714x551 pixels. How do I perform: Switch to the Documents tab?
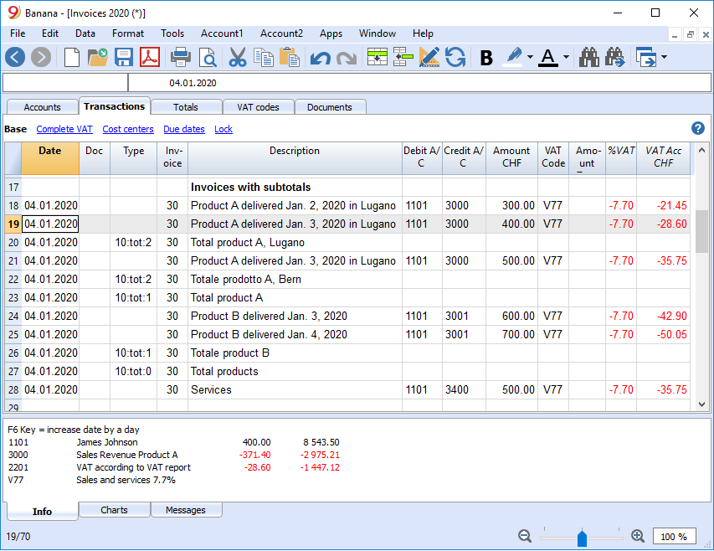pyautogui.click(x=330, y=107)
